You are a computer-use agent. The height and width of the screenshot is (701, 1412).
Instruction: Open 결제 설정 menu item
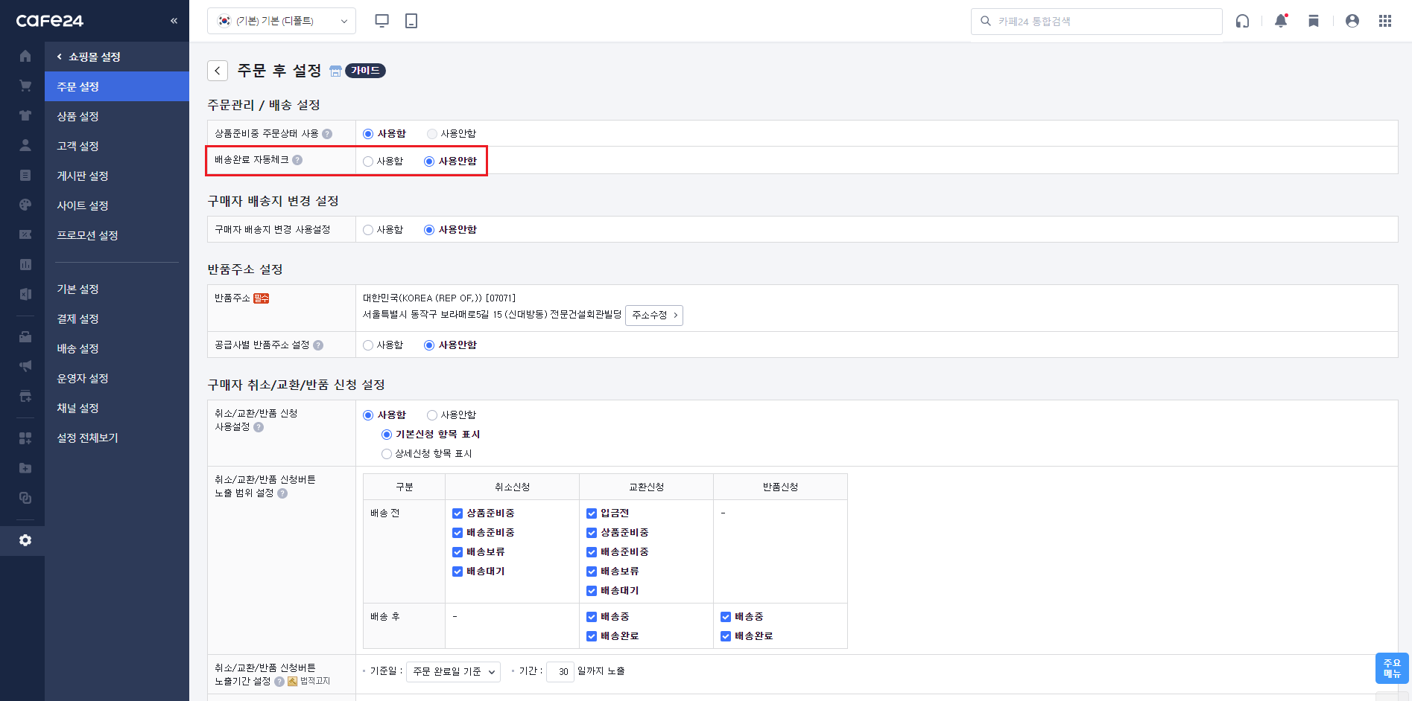[x=117, y=319]
